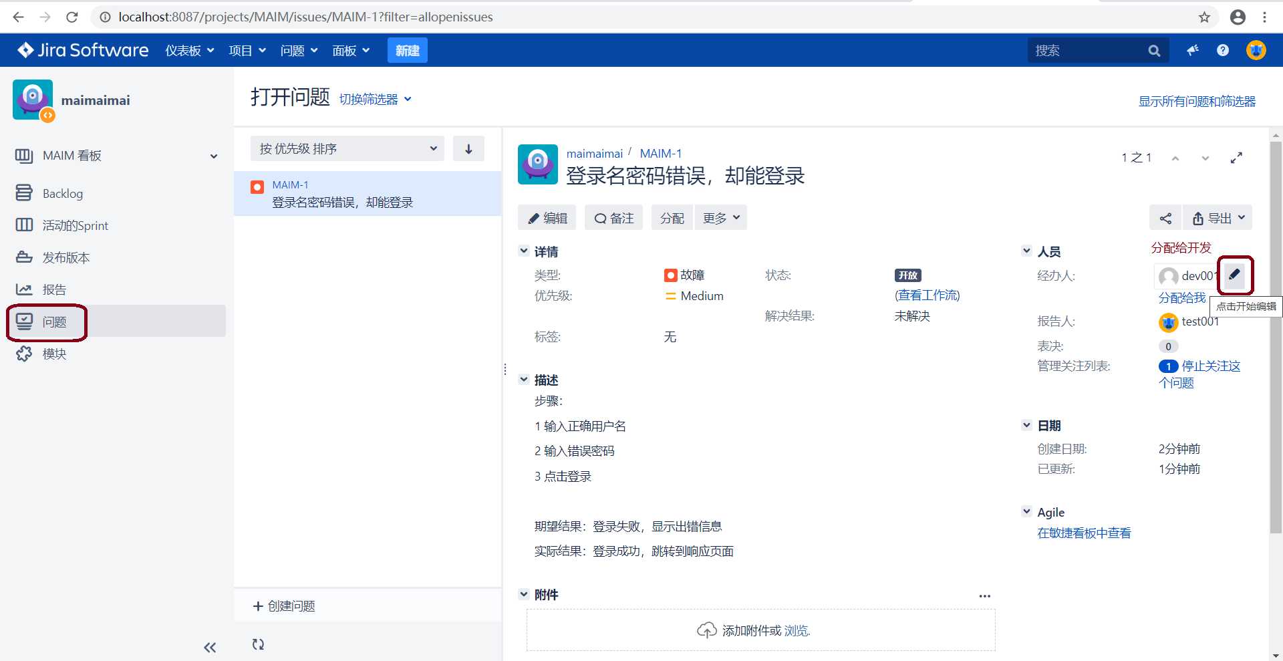Click the browser back arrow
1283x661 pixels.
[18, 17]
